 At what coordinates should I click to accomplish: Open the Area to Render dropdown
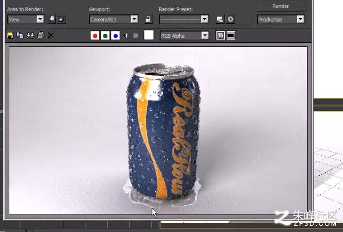tap(26, 20)
